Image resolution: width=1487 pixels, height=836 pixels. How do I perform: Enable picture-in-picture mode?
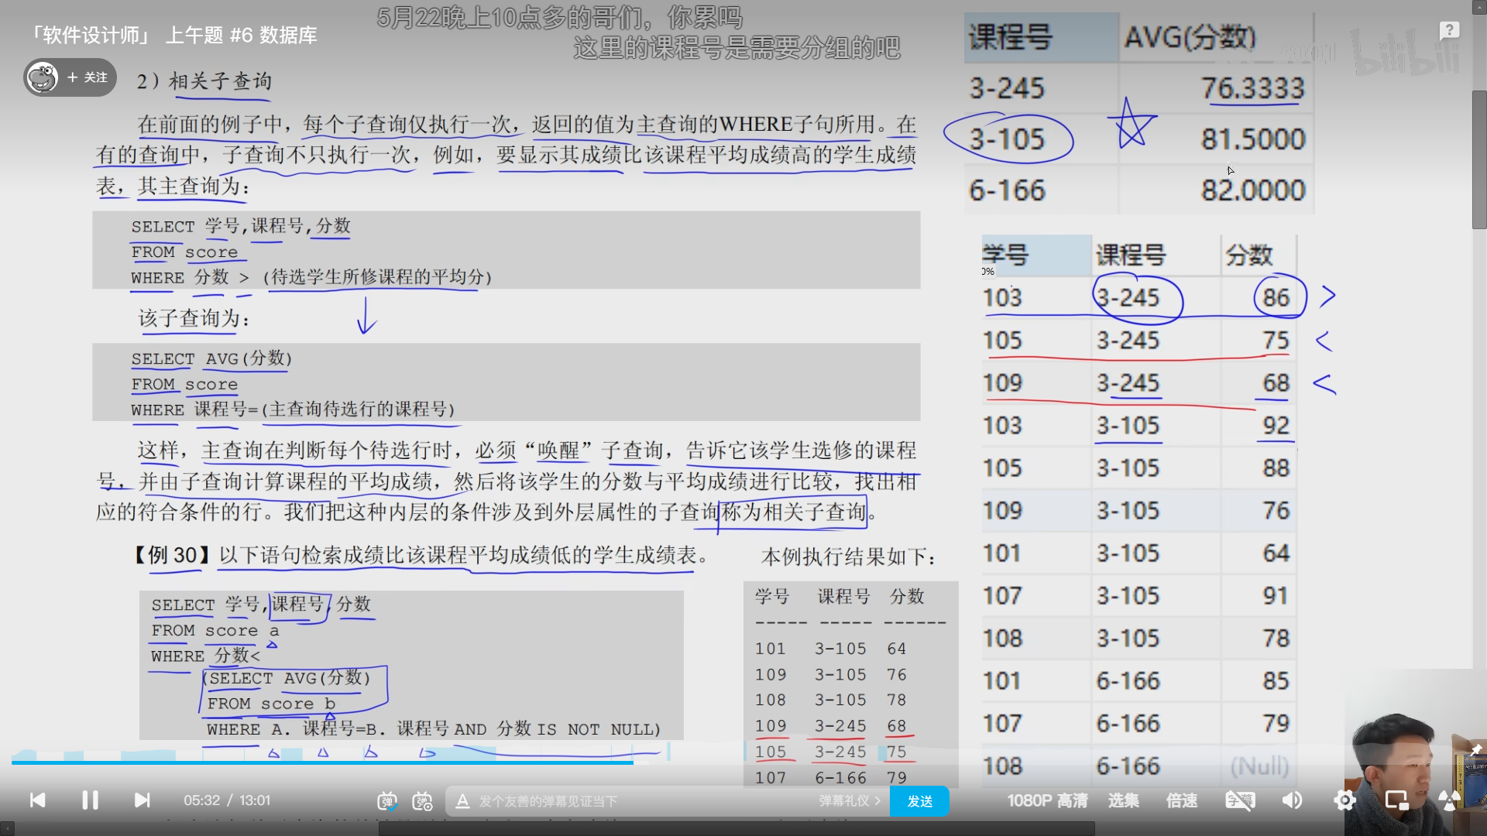1396,800
